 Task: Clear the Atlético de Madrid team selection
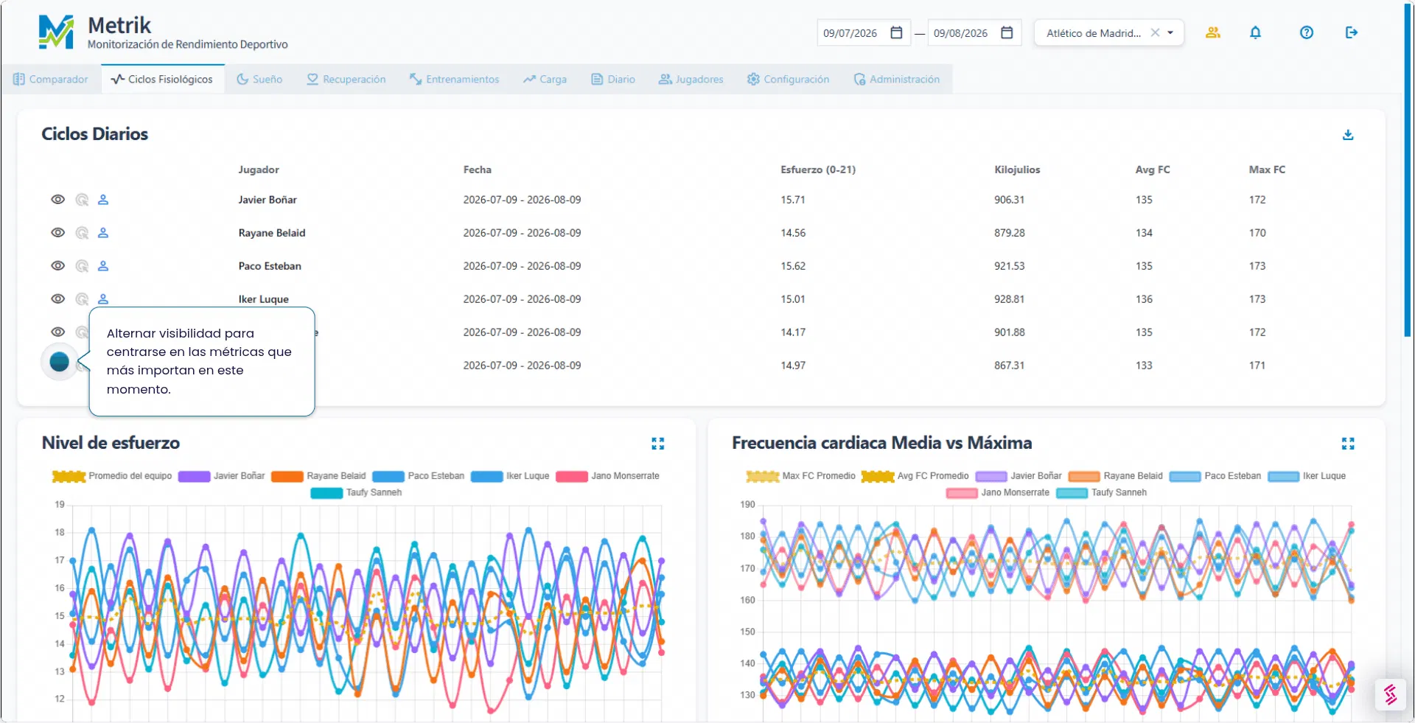[1155, 32]
